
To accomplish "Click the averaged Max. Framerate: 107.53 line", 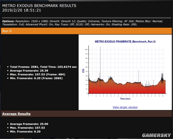I will point(27,128).
